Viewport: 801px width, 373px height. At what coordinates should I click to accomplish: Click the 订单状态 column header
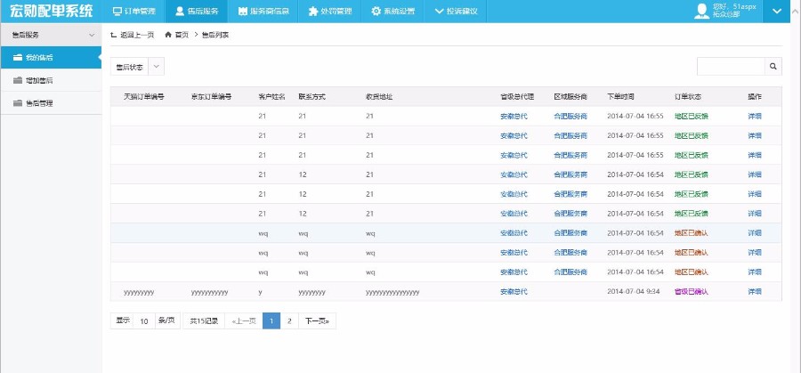[x=688, y=96]
